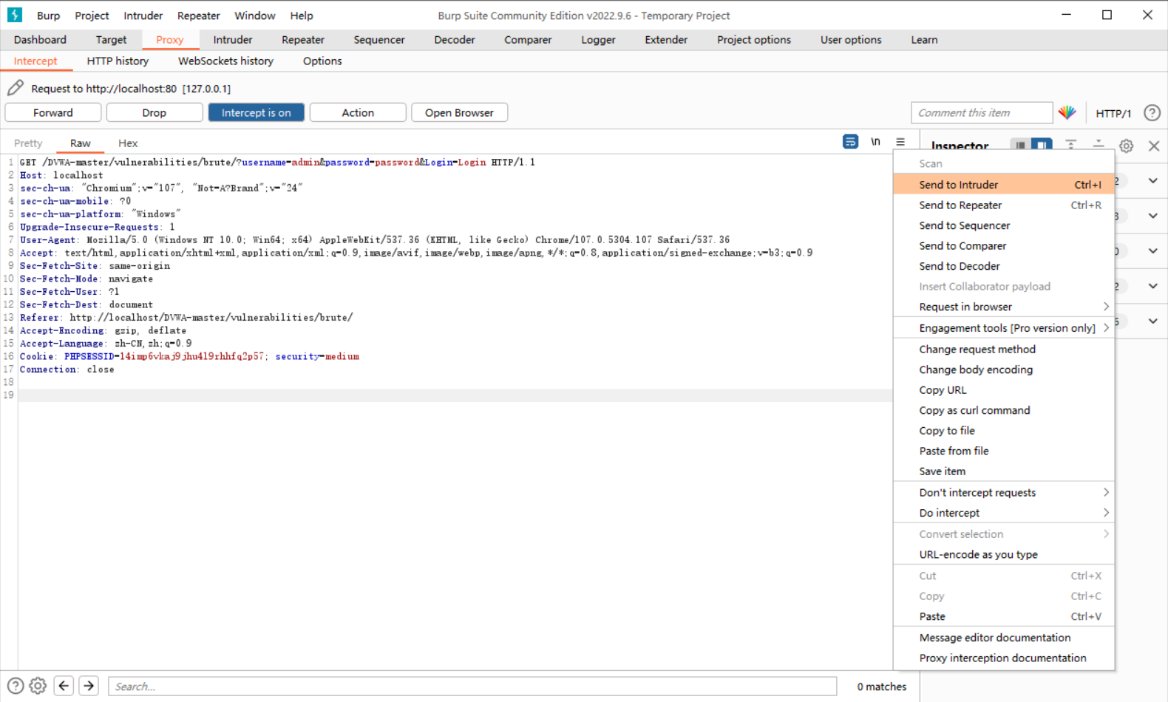
Task: Click the help icon beside HTTP/1
Action: point(1152,113)
